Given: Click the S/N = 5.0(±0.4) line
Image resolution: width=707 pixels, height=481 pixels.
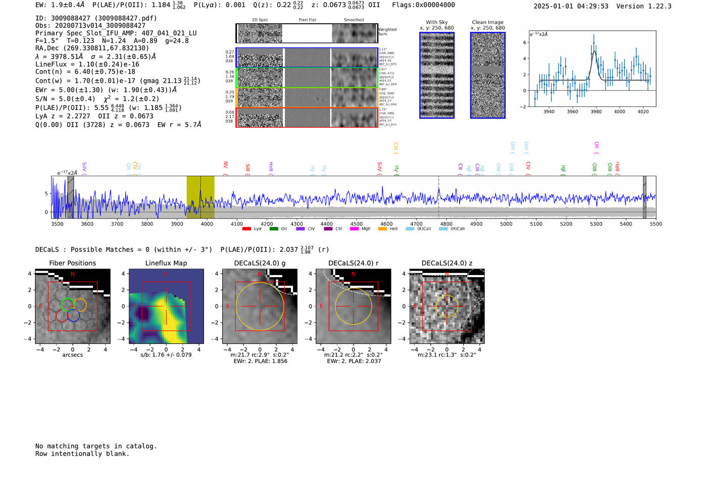Looking at the screenshot, I should click(97, 98).
